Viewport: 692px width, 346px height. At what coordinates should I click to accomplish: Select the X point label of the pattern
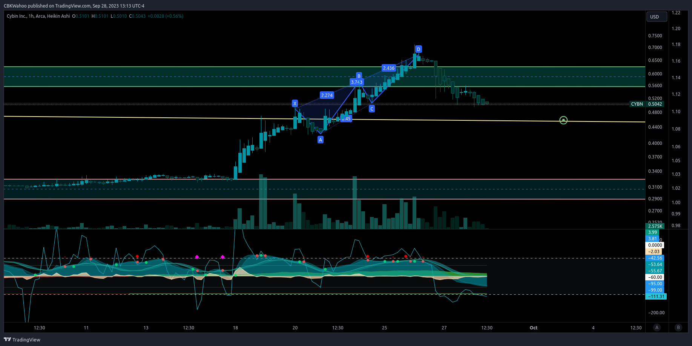tap(295, 103)
